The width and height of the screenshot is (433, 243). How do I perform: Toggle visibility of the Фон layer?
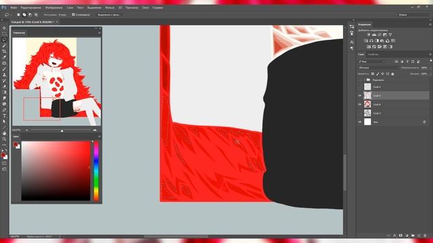click(360, 122)
